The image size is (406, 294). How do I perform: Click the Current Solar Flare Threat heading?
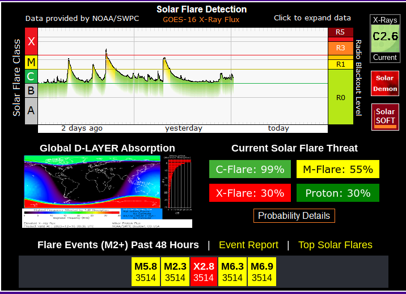click(294, 148)
